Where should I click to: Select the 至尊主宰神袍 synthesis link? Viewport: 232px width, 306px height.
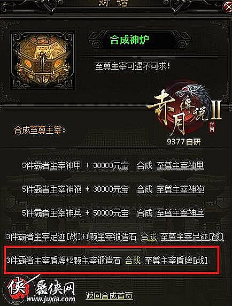(x=180, y=189)
